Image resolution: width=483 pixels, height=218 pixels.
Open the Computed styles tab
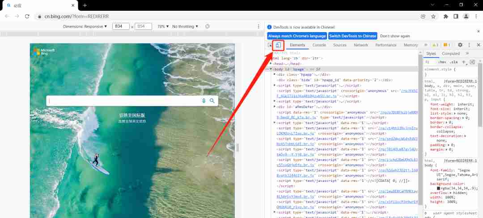(x=451, y=53)
